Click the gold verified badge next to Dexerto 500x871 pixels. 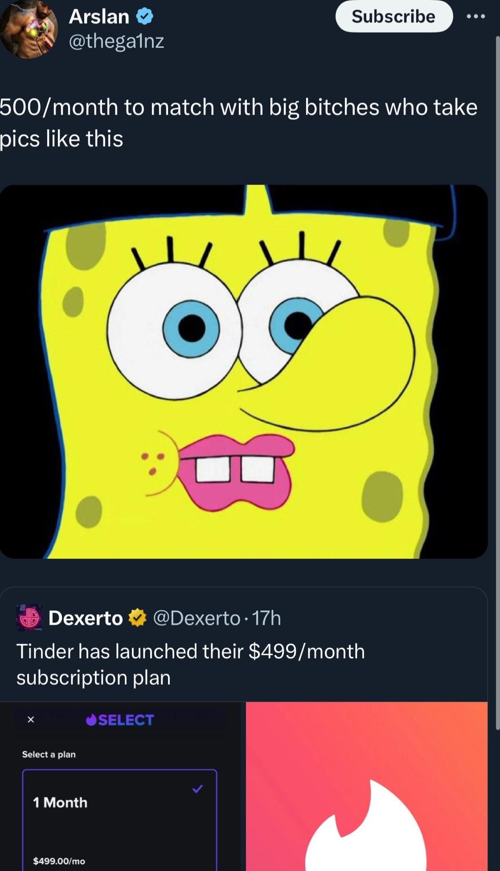coord(137,617)
